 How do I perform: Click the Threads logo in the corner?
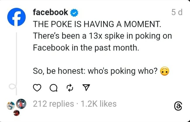tap(177, 107)
